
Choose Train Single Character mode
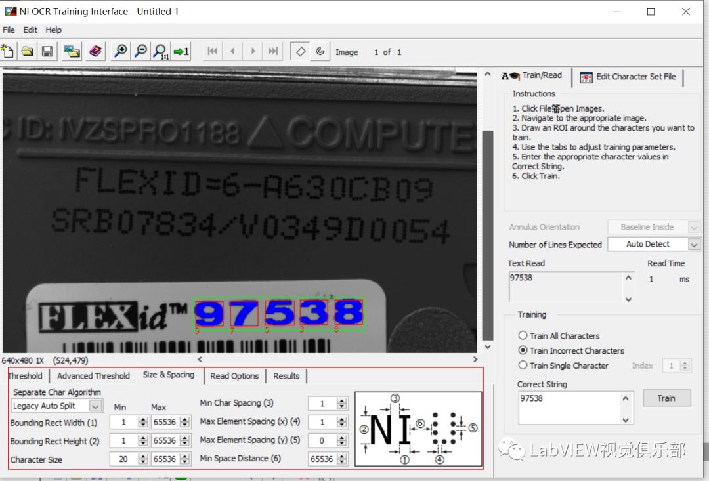[523, 366]
